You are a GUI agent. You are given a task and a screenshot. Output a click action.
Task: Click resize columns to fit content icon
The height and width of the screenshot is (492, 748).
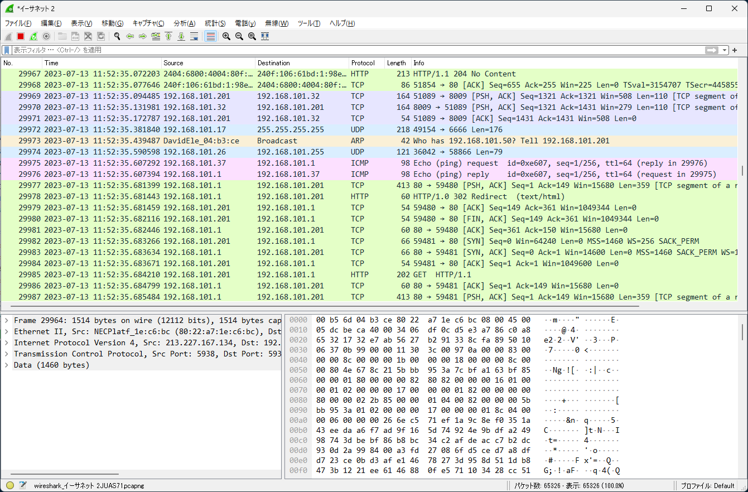point(265,36)
